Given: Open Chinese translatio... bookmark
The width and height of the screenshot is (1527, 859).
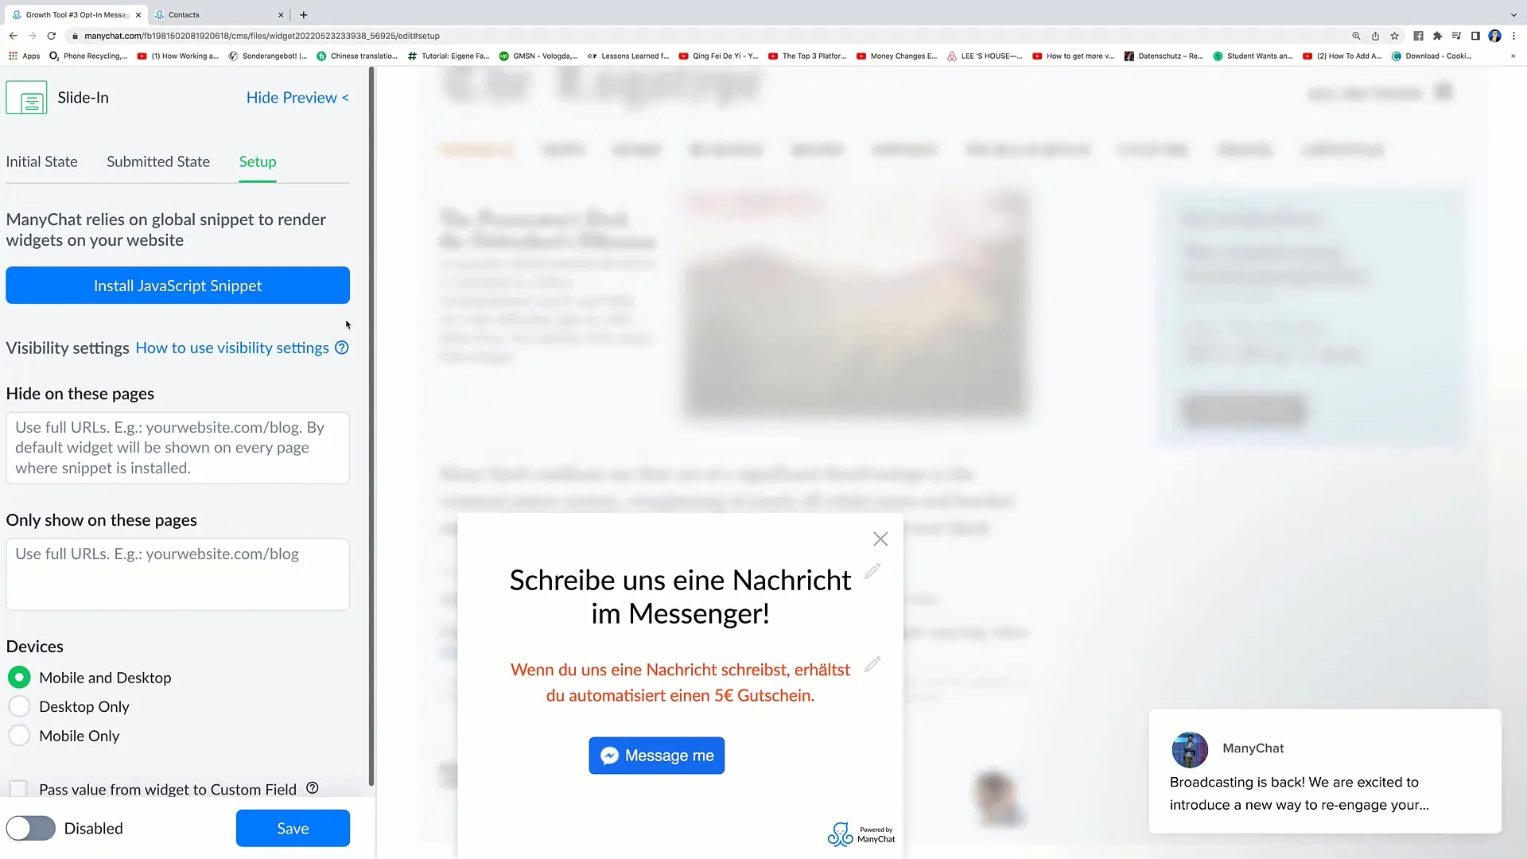Looking at the screenshot, I should 357,56.
